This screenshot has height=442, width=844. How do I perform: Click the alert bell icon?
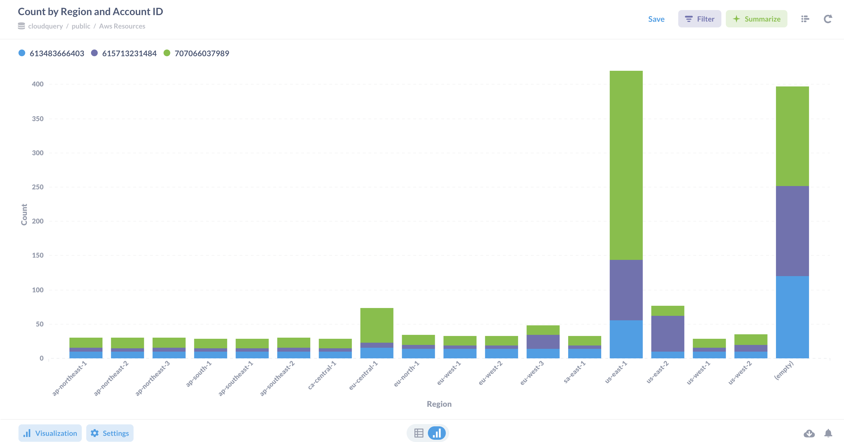pyautogui.click(x=828, y=433)
